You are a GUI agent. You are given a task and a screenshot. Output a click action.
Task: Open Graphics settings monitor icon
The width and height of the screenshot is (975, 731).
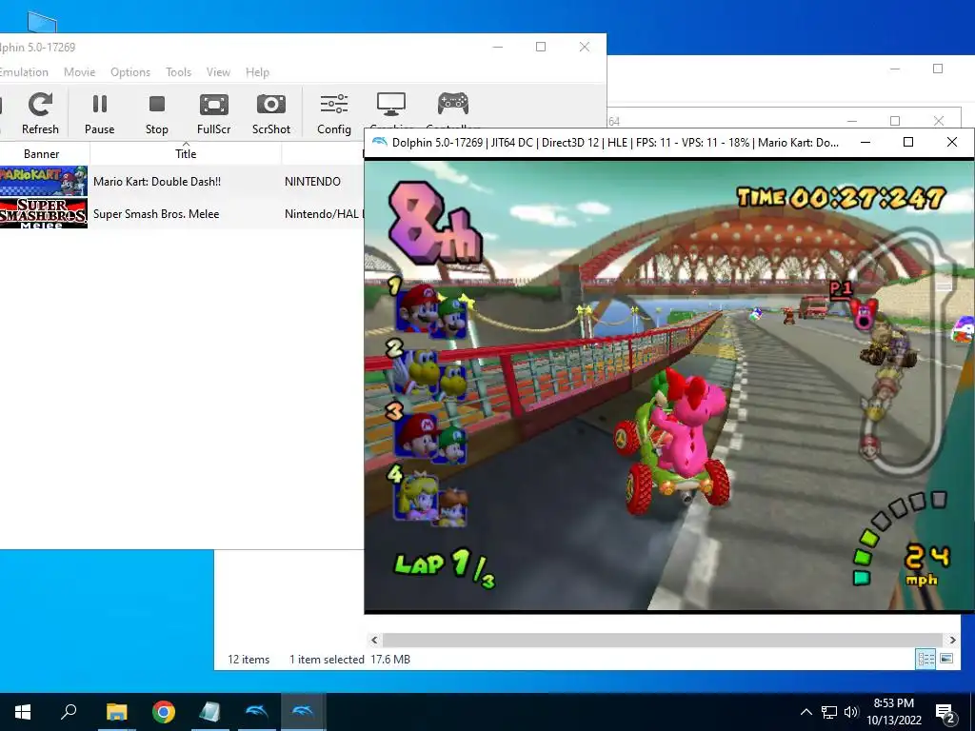(x=391, y=105)
